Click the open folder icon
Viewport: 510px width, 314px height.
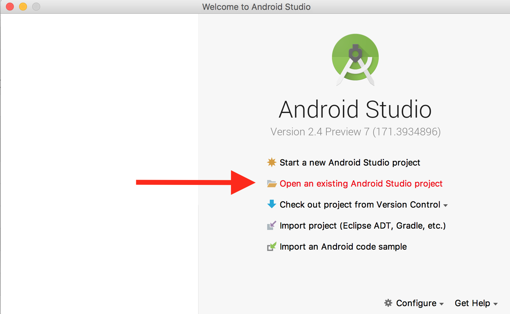tap(271, 184)
